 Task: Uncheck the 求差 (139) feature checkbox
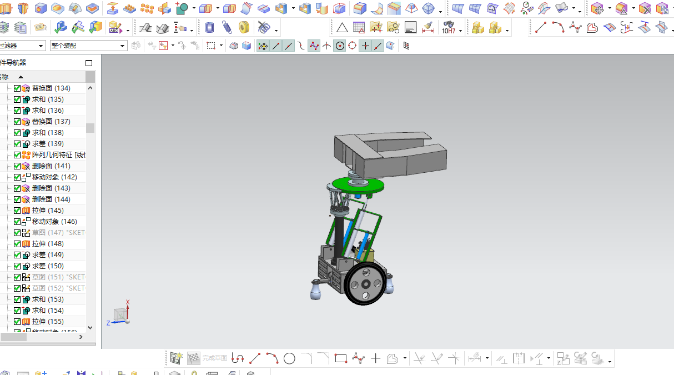coord(17,144)
